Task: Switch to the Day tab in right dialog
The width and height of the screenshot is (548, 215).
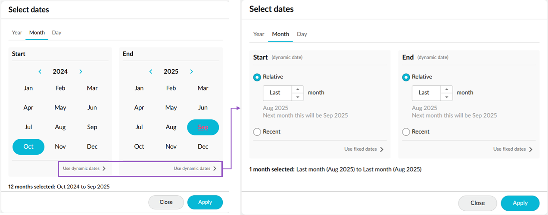Action: coord(302,34)
